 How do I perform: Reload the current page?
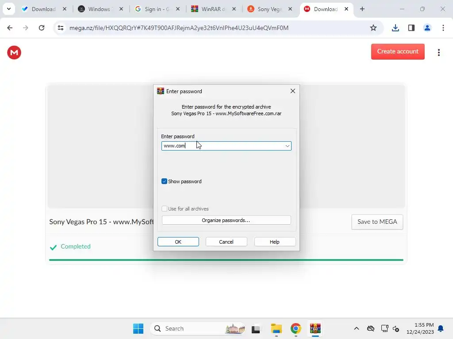(42, 28)
